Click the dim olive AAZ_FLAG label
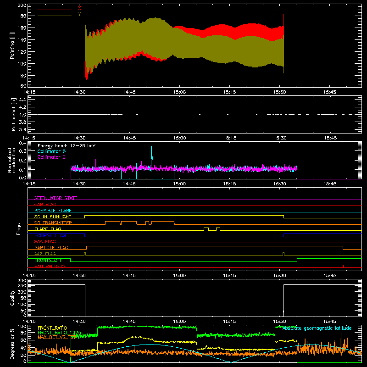The image size is (367, 367). point(45,254)
